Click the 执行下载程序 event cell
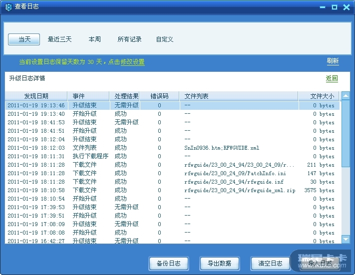Viewport: 355px width, 275px height. [x=90, y=156]
